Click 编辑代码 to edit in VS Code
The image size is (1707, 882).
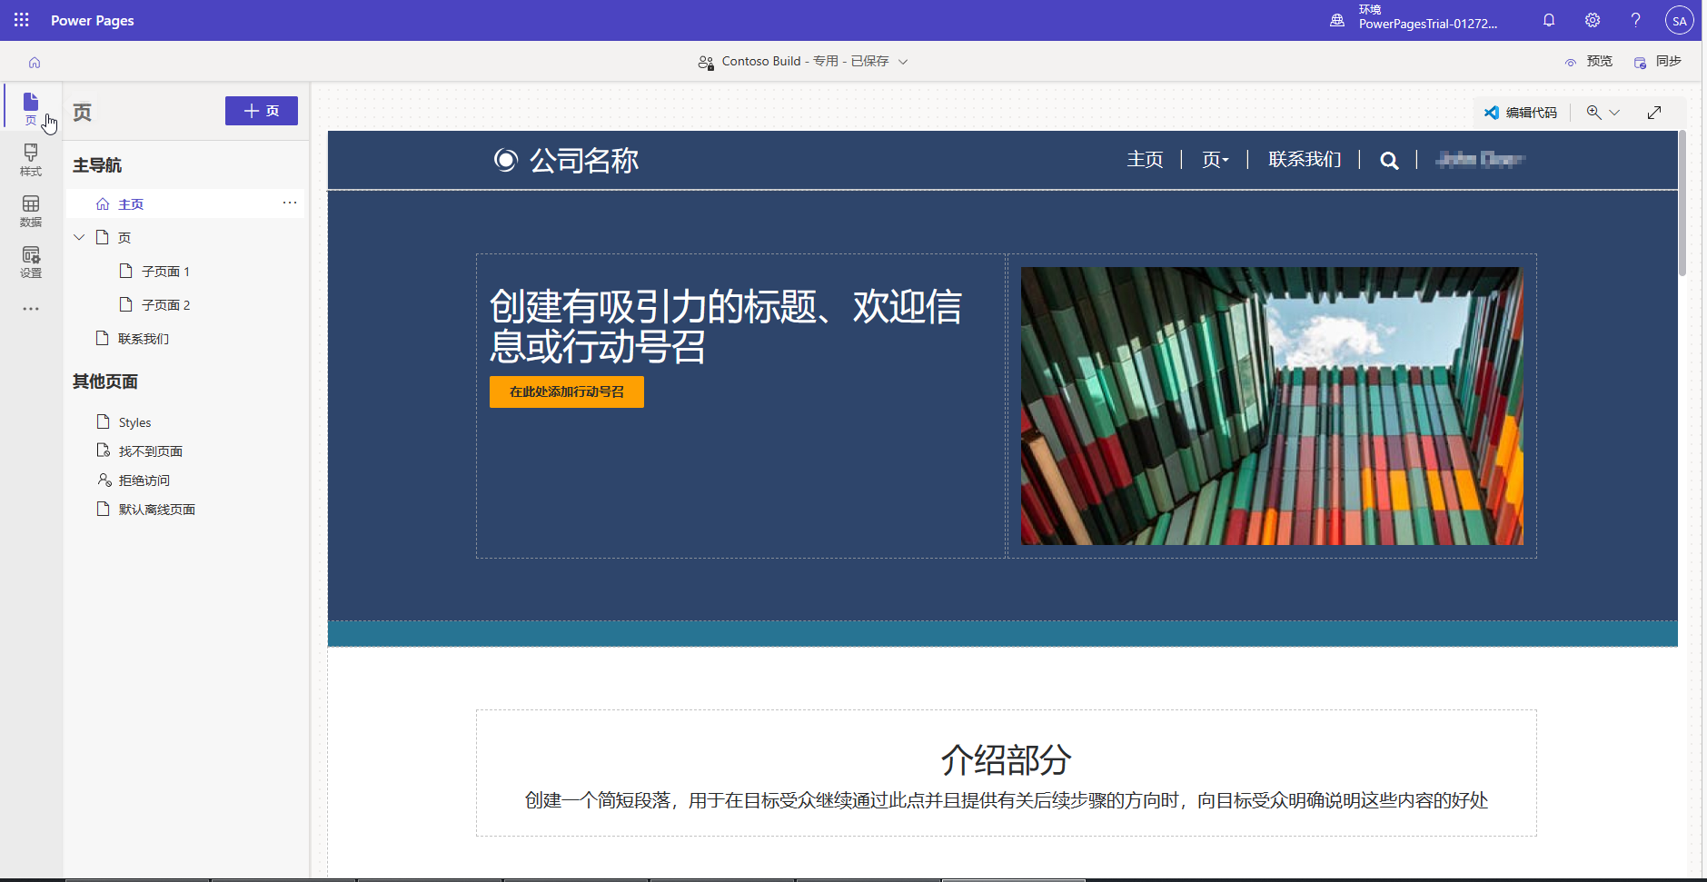tap(1521, 112)
